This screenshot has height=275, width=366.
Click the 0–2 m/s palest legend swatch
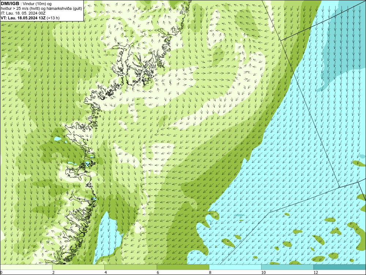click(26, 267)
